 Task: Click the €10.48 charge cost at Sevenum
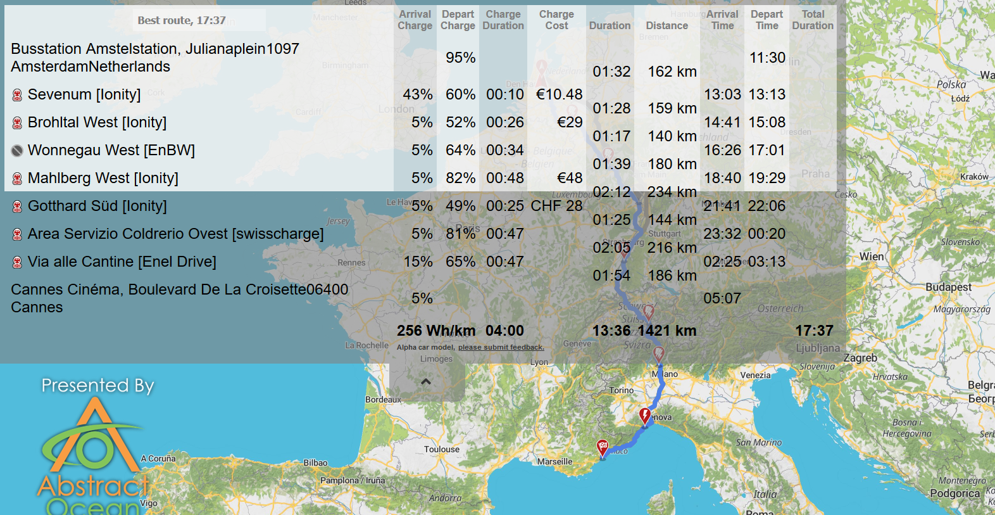tap(560, 94)
